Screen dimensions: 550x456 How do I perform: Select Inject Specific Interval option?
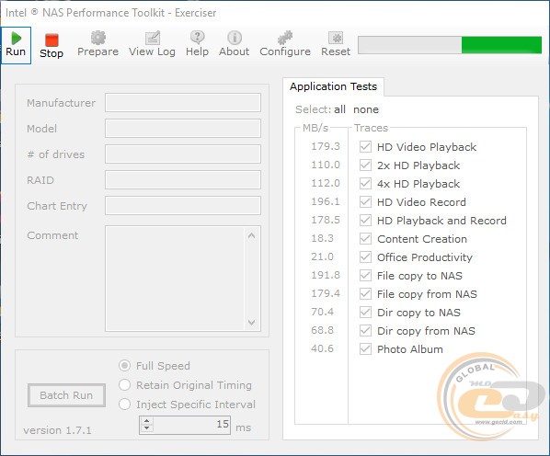pos(124,405)
